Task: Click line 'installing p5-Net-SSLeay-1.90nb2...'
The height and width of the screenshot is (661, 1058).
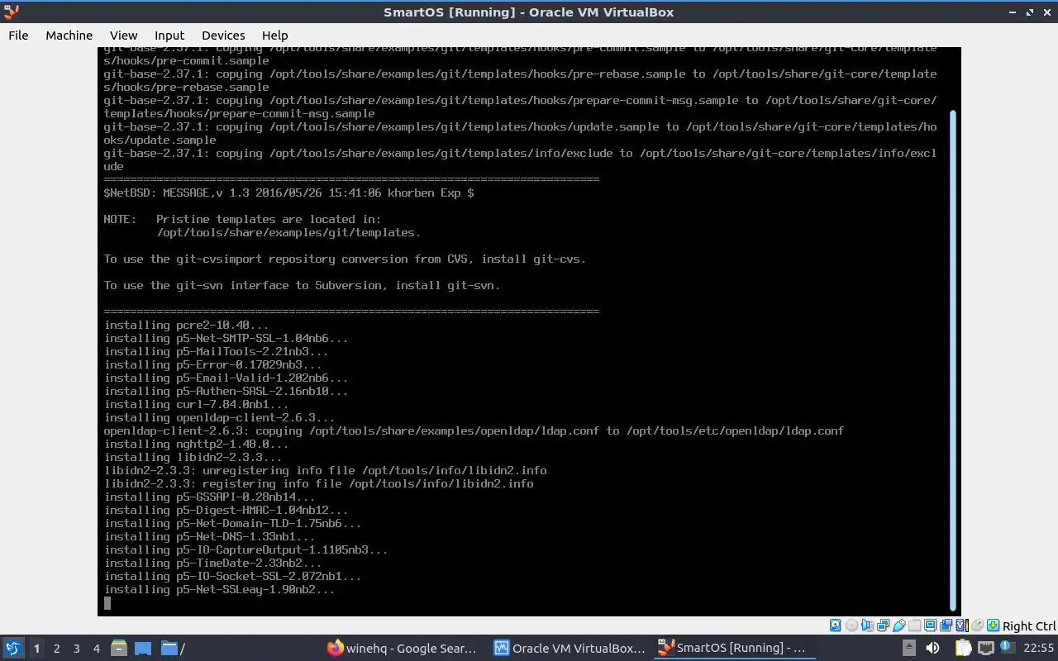Action: [220, 589]
